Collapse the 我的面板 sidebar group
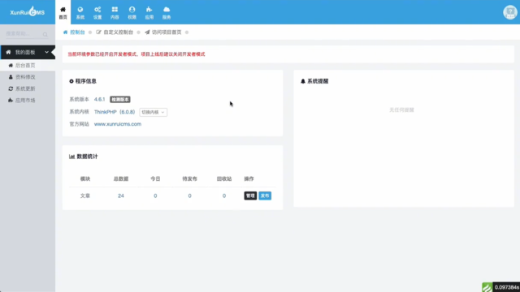520x292 pixels. coord(28,52)
